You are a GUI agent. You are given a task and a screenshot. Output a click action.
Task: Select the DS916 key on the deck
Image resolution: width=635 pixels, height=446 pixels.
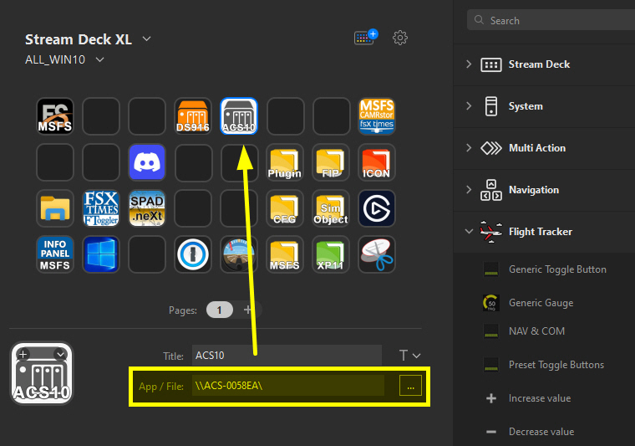[x=193, y=116]
